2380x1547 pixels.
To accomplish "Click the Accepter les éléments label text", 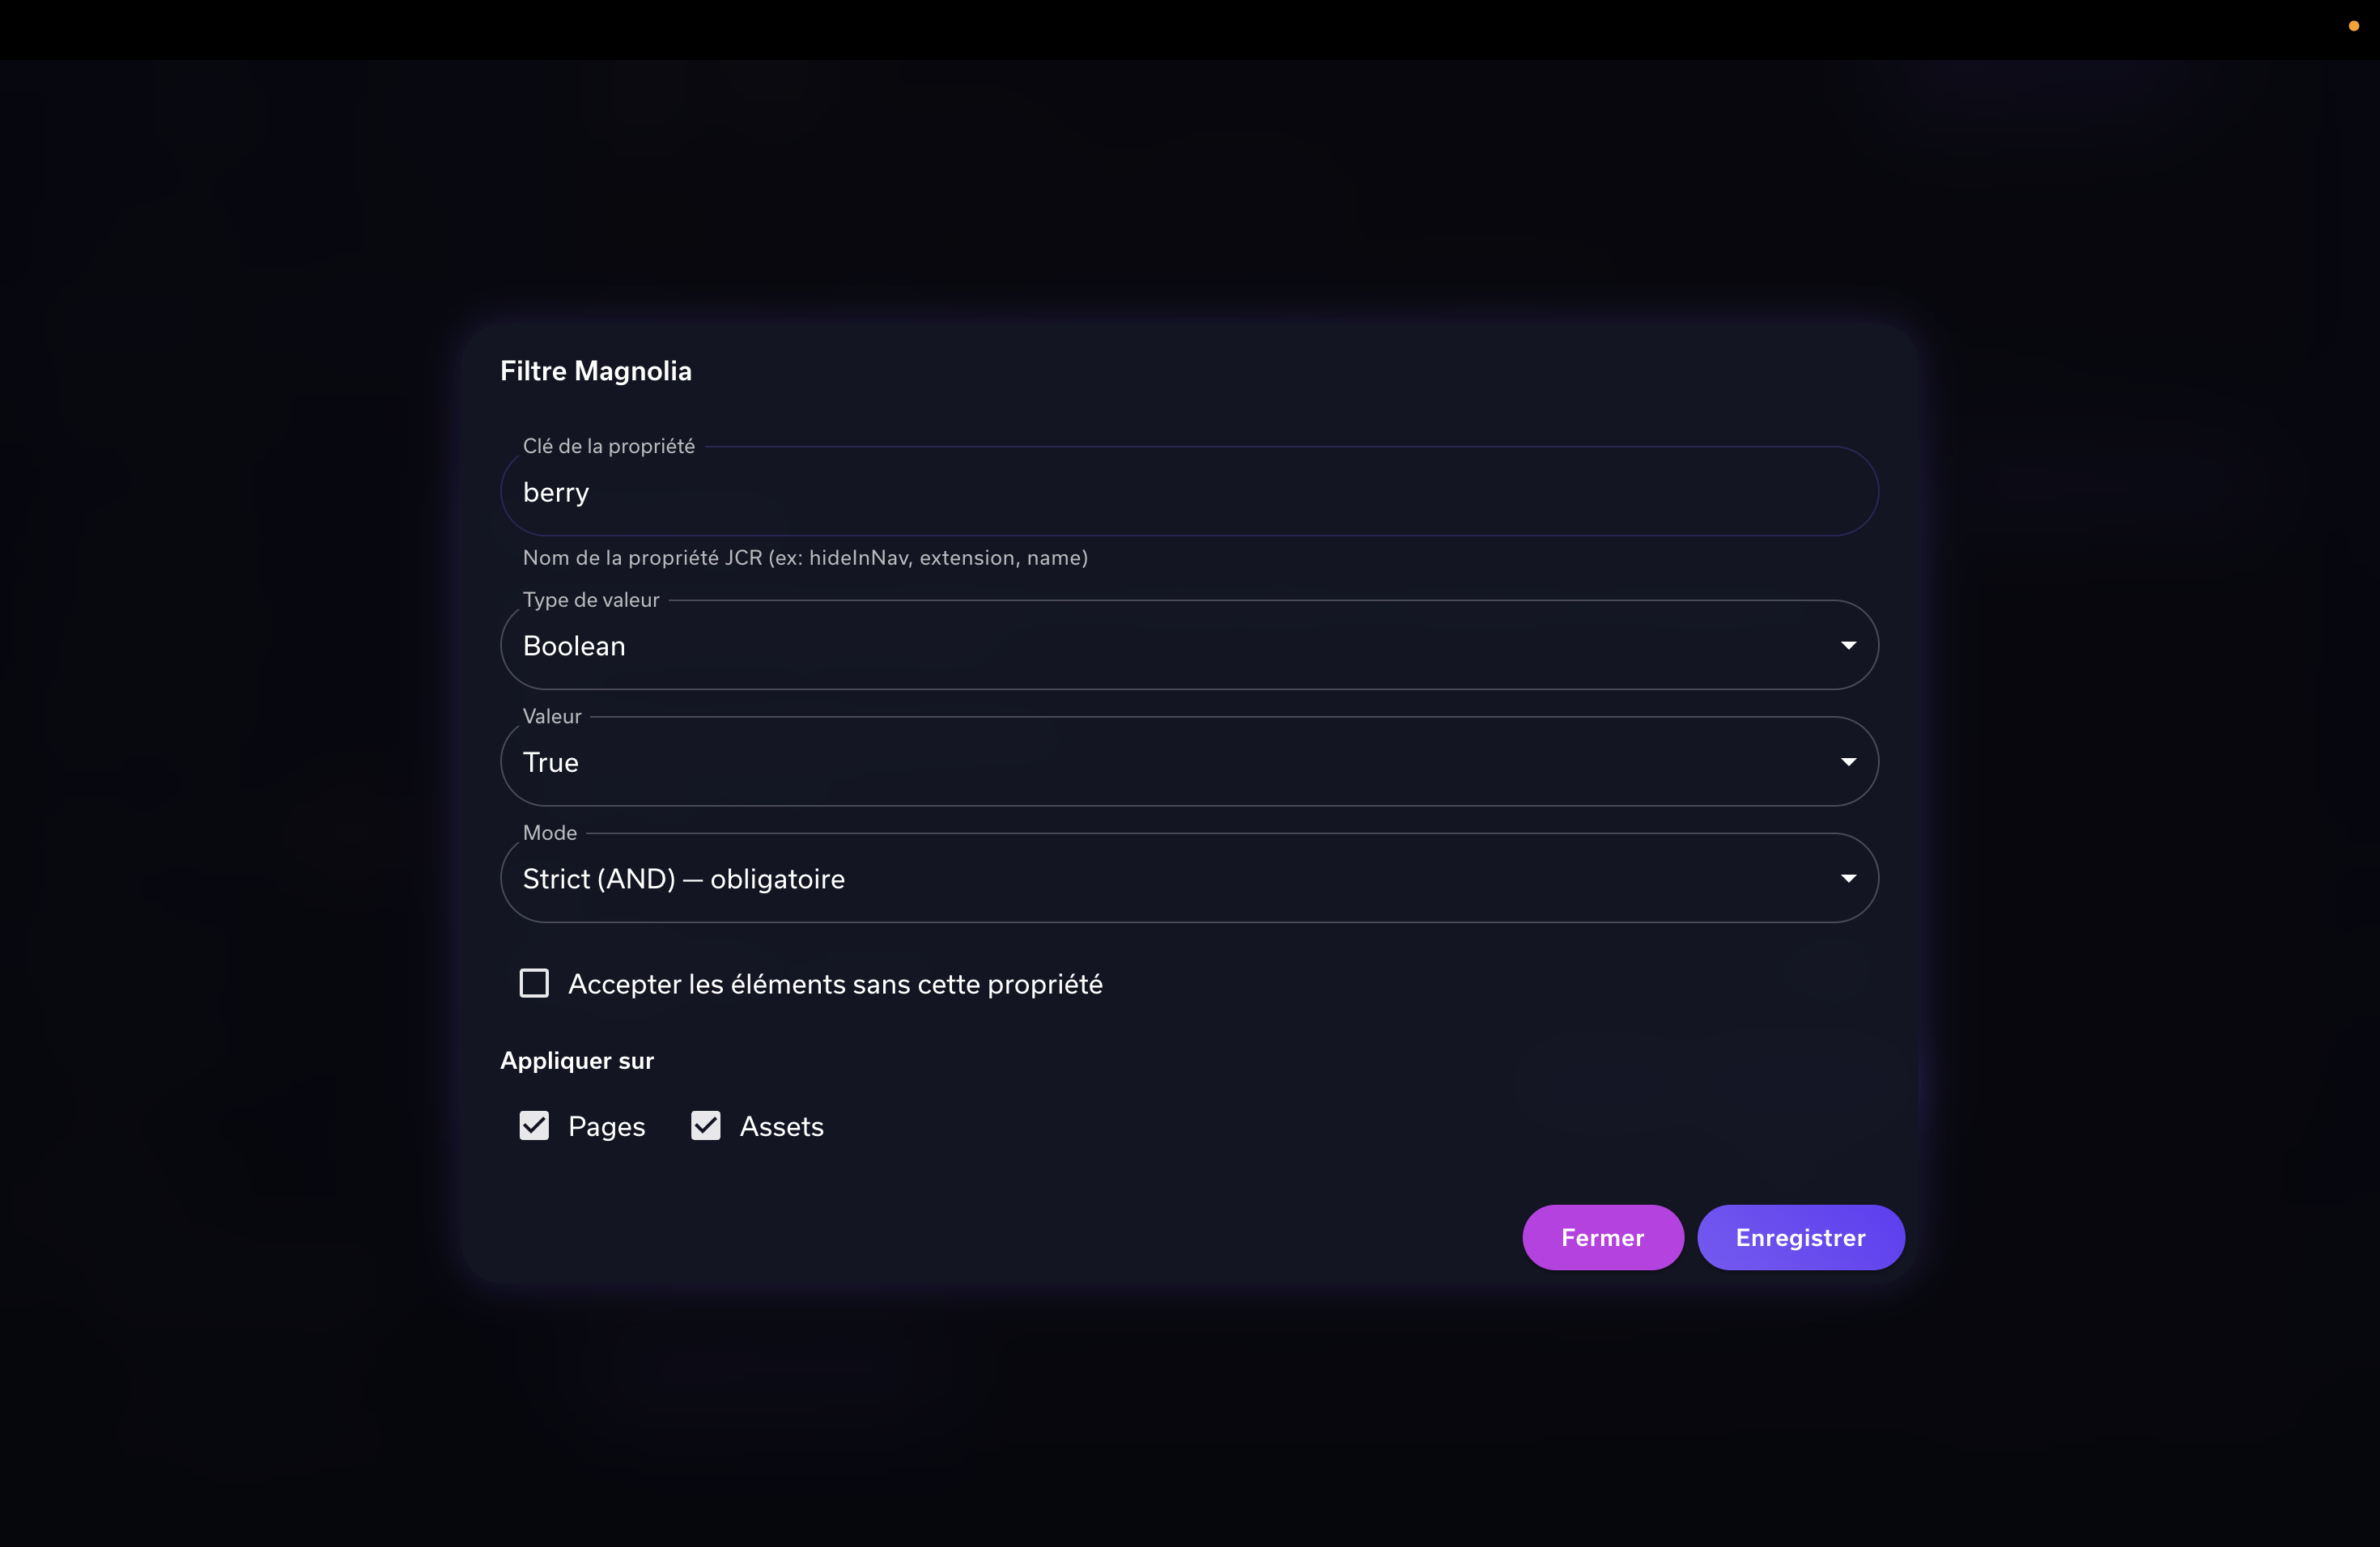I will (x=835, y=985).
